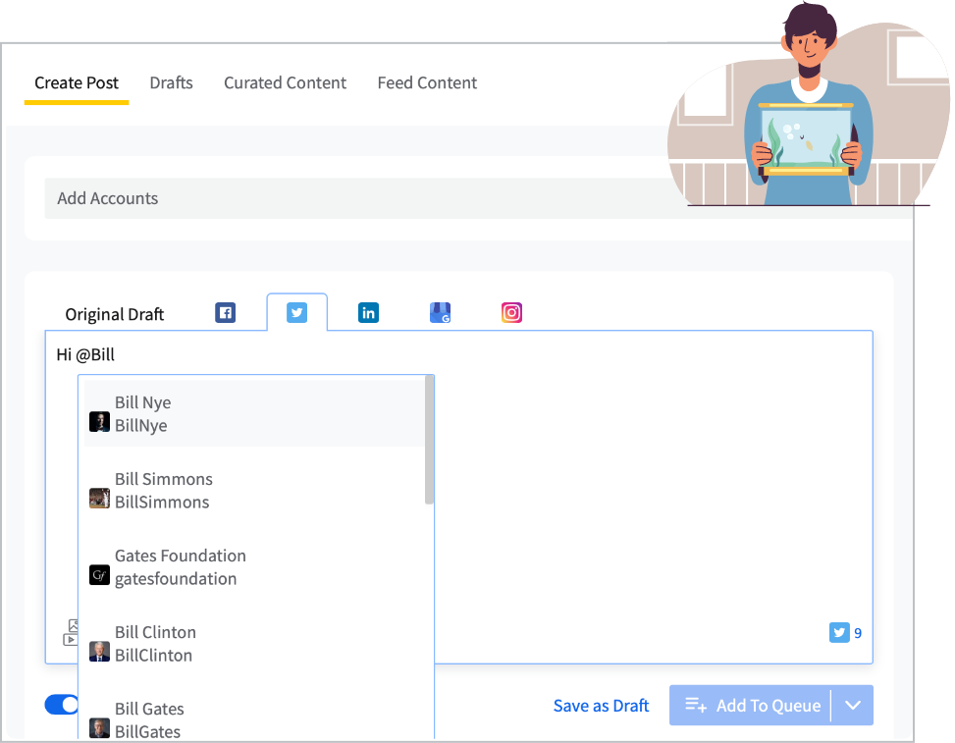Click the add media icon
The height and width of the screenshot is (743, 955).
(x=71, y=632)
